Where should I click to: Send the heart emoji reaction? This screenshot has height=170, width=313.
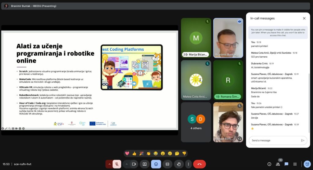pyautogui.click(x=127, y=153)
